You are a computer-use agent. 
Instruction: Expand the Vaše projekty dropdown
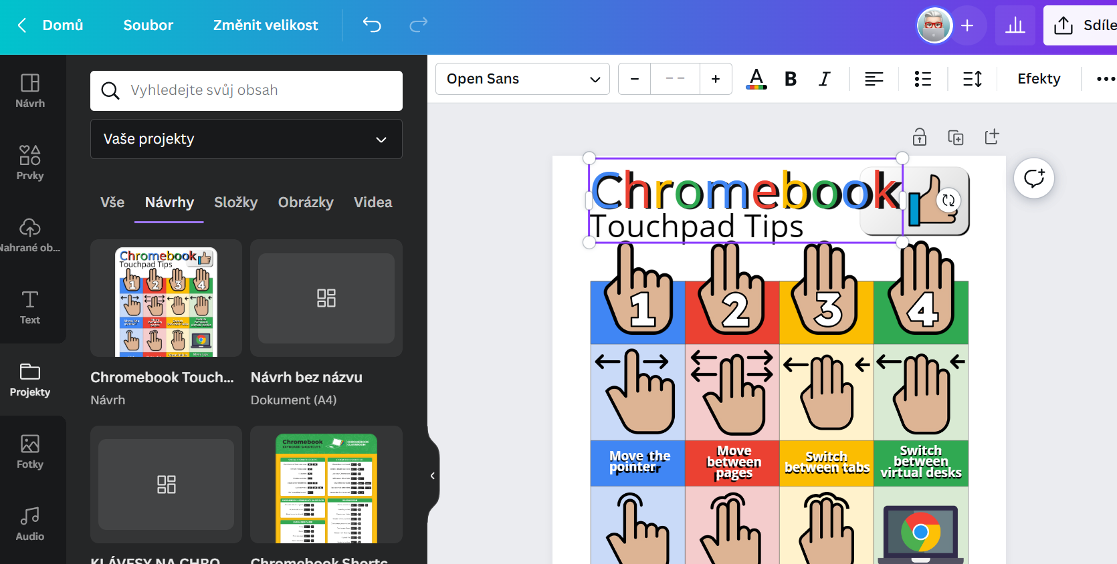click(x=246, y=139)
